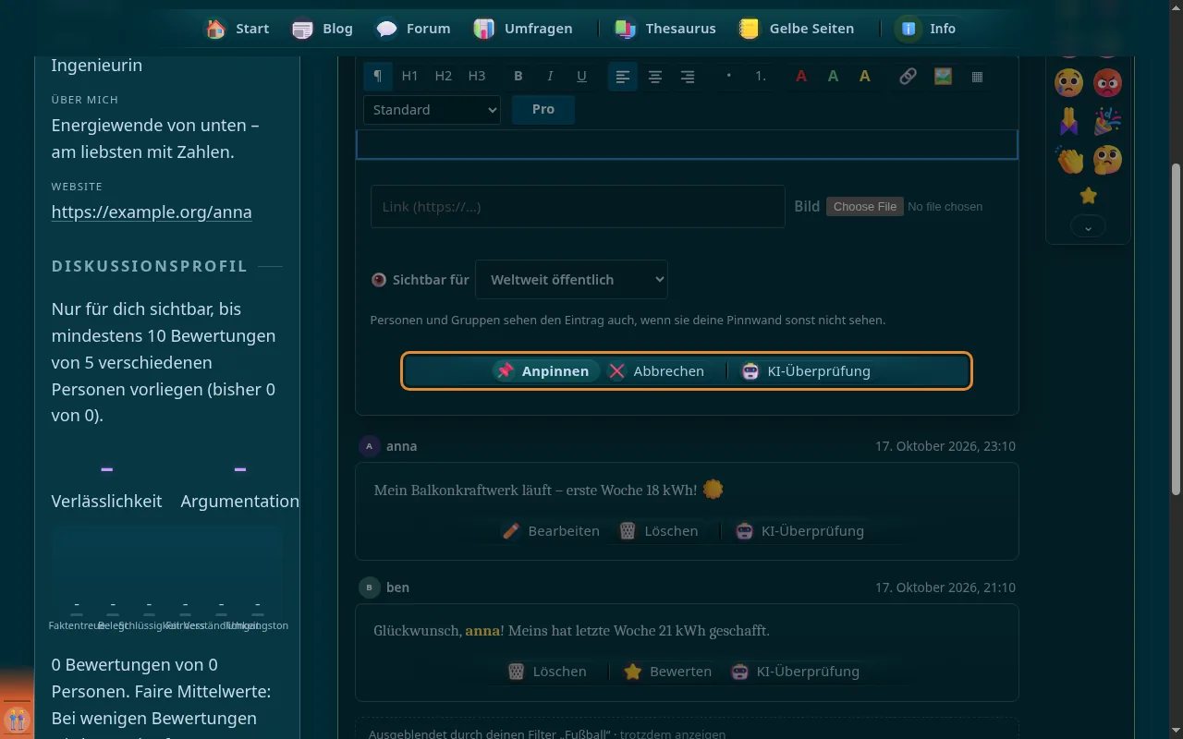The height and width of the screenshot is (739, 1183).
Task: Open the Forum
Action: 413,29
